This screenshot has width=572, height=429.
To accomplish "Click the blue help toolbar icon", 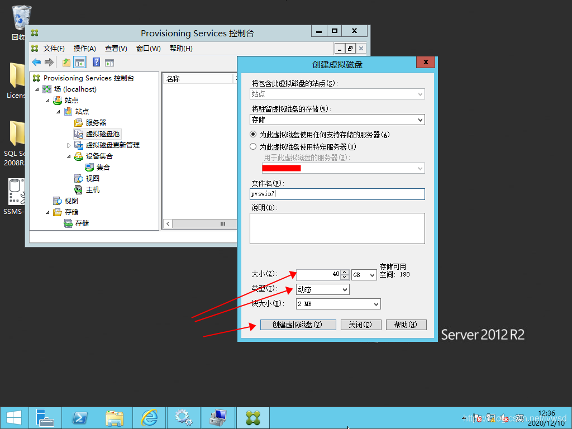I will pyautogui.click(x=96, y=63).
